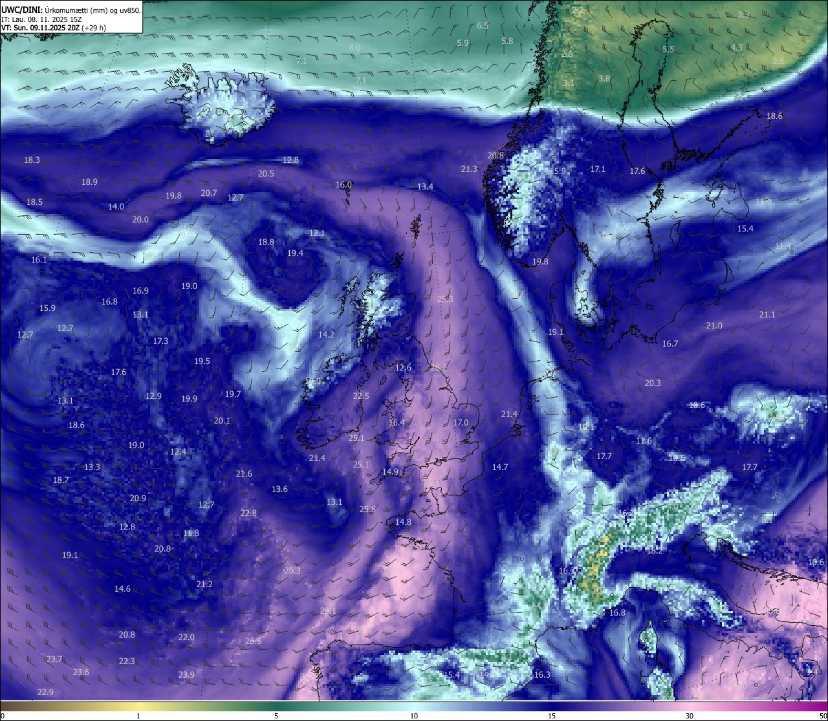Screen dimensions: 828x721
Task: Click the color scale tick label 30
Action: (x=690, y=716)
